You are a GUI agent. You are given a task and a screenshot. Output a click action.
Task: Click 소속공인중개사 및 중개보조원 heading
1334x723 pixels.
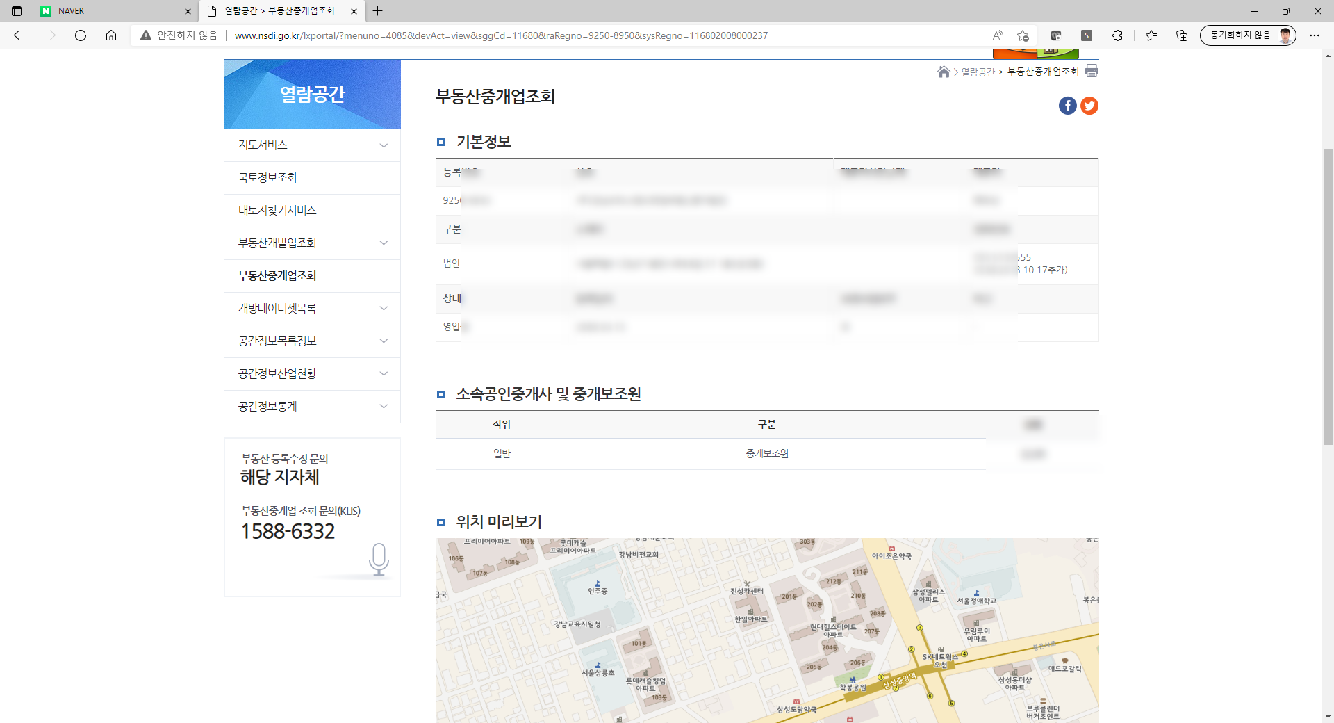pyautogui.click(x=548, y=394)
